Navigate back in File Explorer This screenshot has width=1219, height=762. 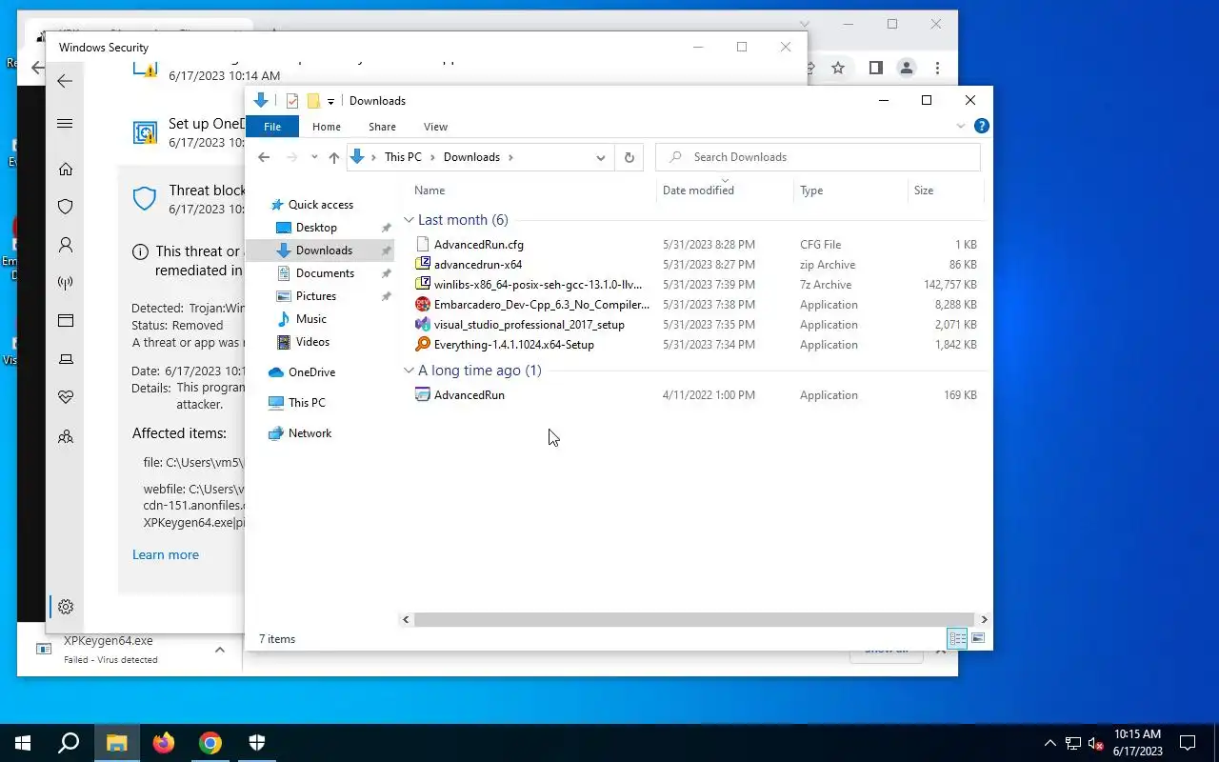265,157
